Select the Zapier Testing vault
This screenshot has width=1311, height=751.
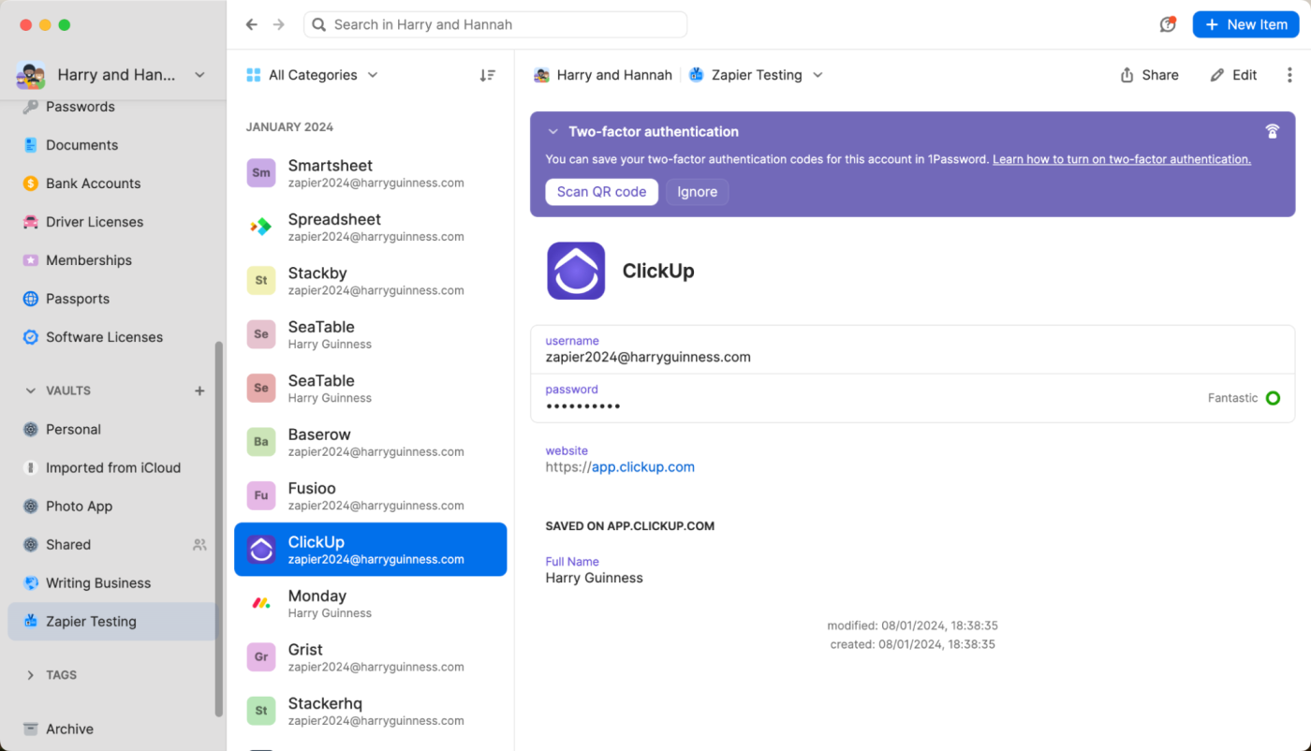tap(112, 621)
